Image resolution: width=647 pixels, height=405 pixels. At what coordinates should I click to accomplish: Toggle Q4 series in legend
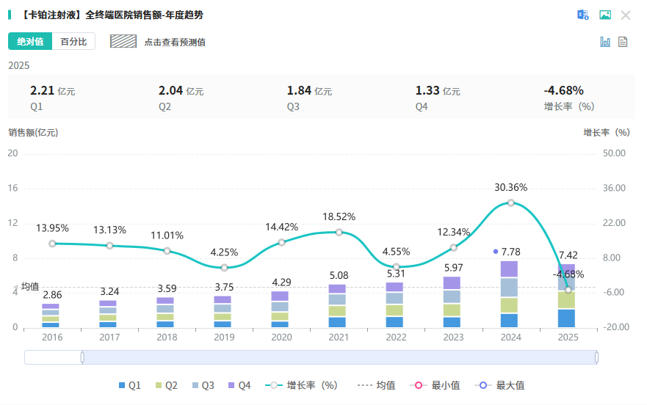239,385
